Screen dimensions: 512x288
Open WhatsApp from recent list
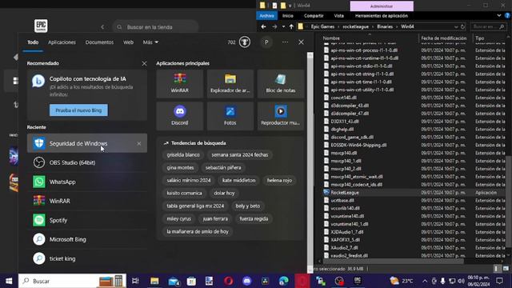tap(87, 182)
